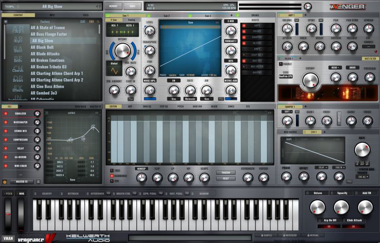Click the waveform display arrows icon
This screenshot has height=243, width=380.
[217, 22]
